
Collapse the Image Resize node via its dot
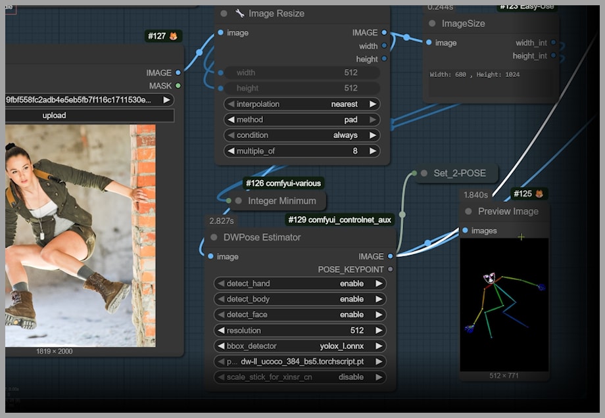[224, 13]
